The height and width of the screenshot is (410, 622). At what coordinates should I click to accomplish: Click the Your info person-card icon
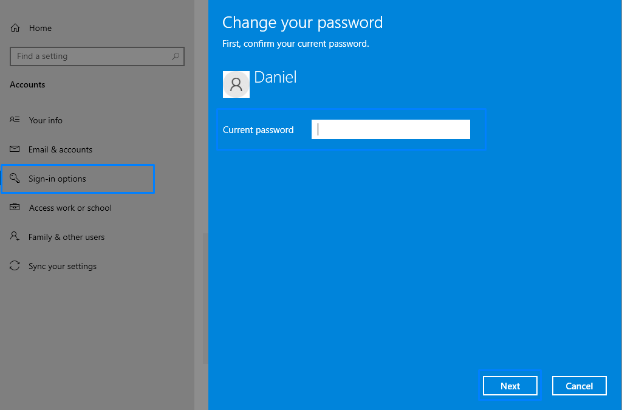click(15, 120)
